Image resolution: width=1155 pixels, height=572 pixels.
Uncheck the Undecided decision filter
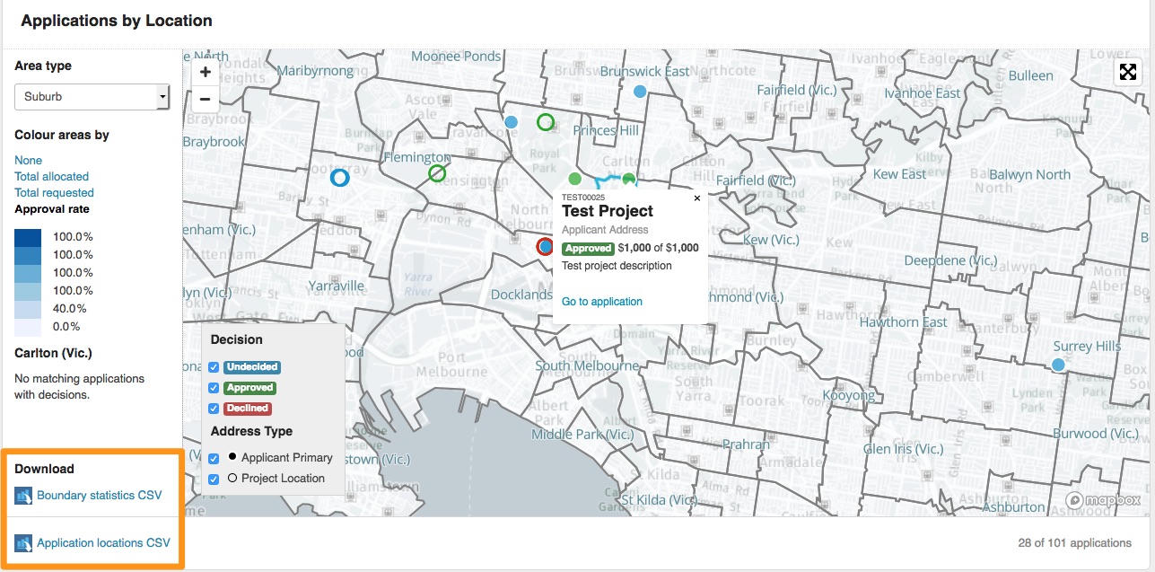coord(214,366)
